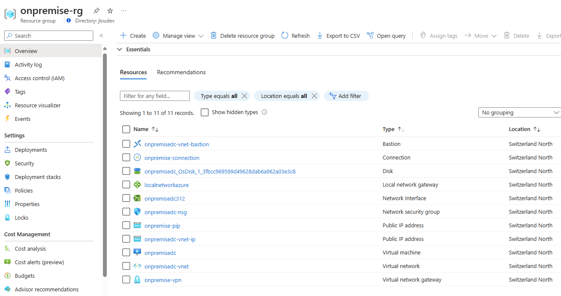Click the shield icon for onpremisedc-nsg
Image resolution: width=561 pixels, height=296 pixels.
coord(137,212)
